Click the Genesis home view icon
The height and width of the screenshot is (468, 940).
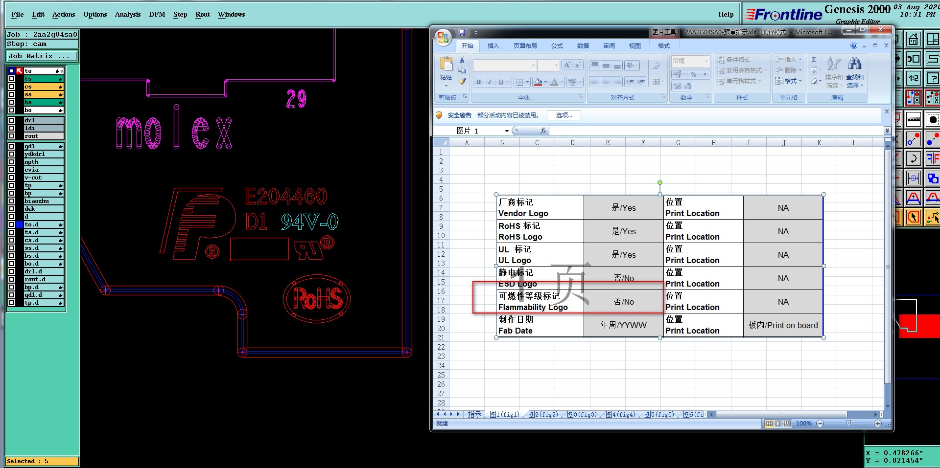913,39
